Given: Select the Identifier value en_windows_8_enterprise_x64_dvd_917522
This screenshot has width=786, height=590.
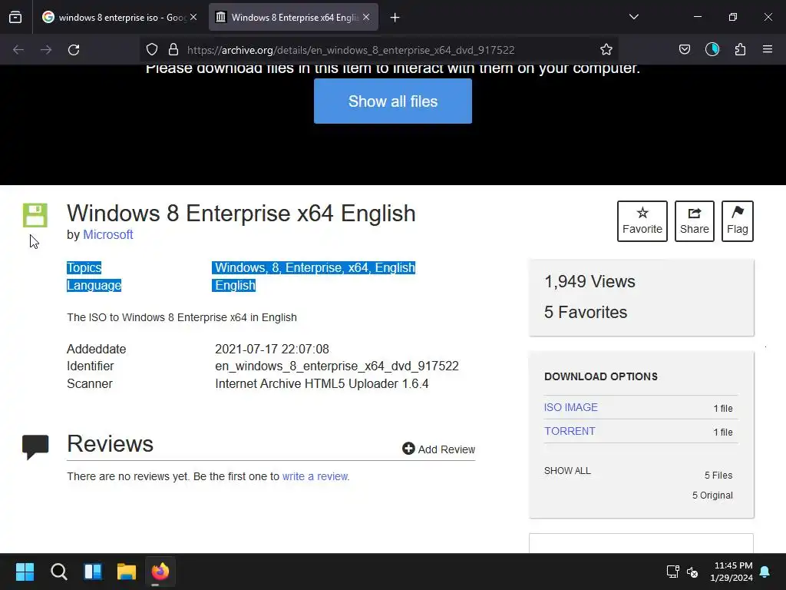Looking at the screenshot, I should pos(337,366).
